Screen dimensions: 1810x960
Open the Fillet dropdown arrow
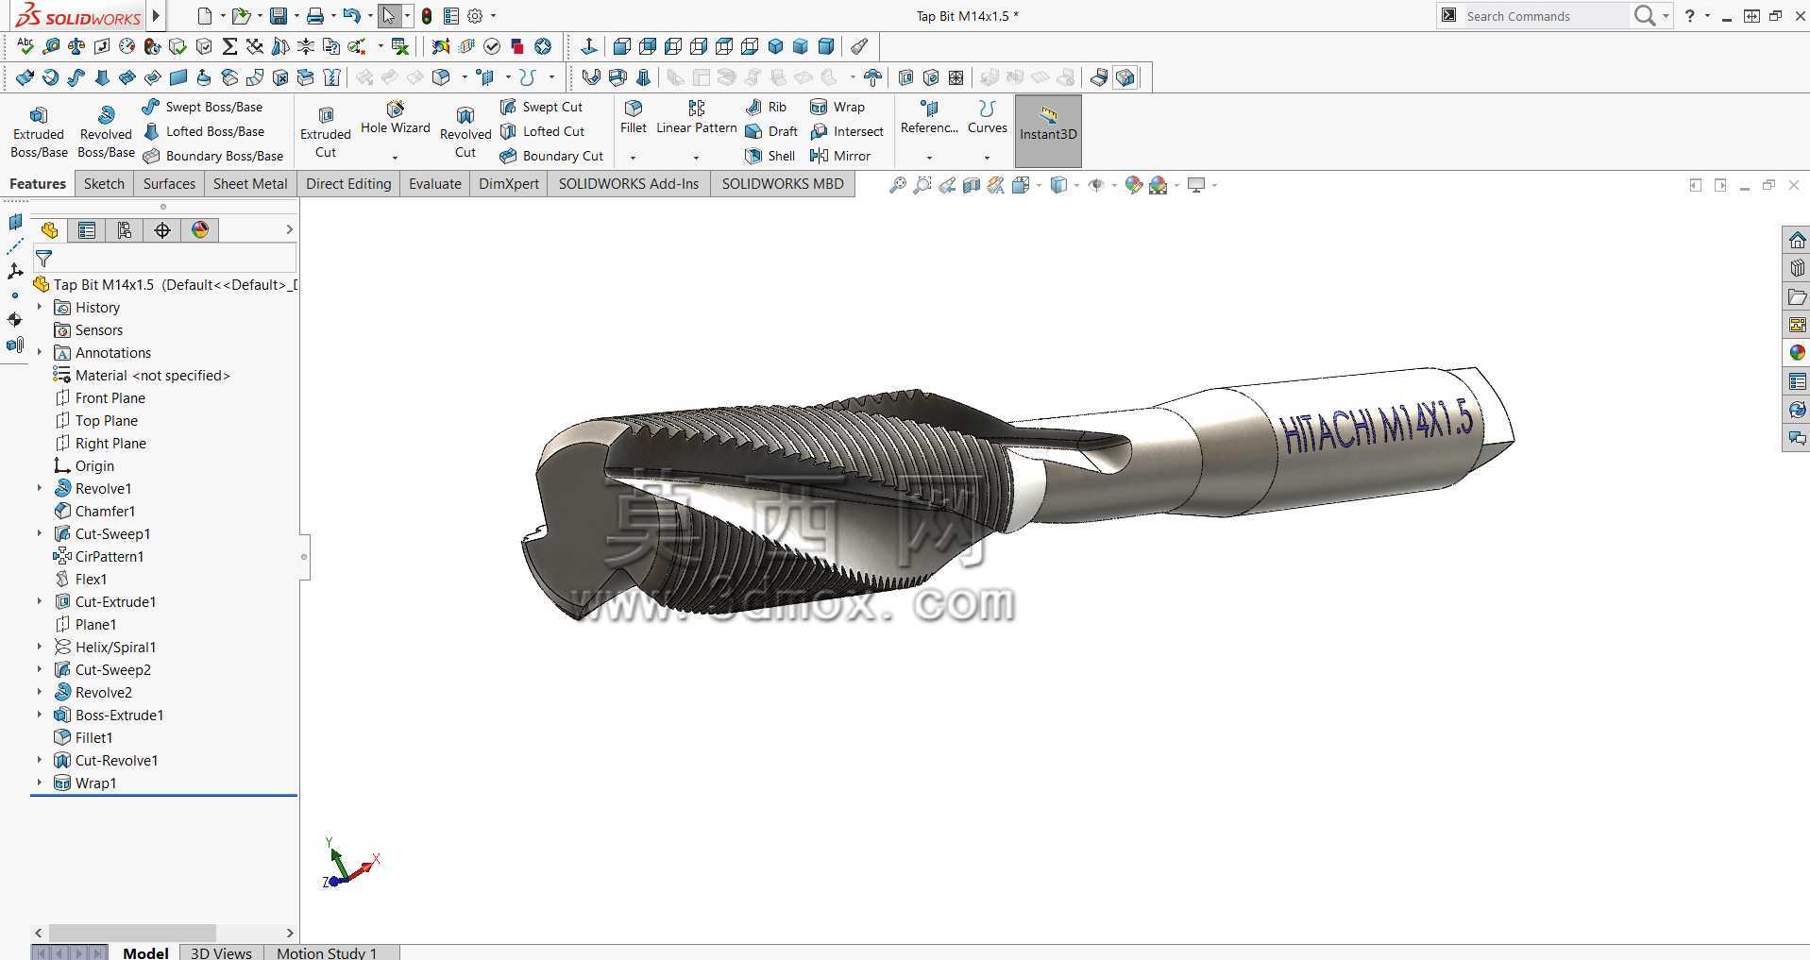tap(634, 157)
